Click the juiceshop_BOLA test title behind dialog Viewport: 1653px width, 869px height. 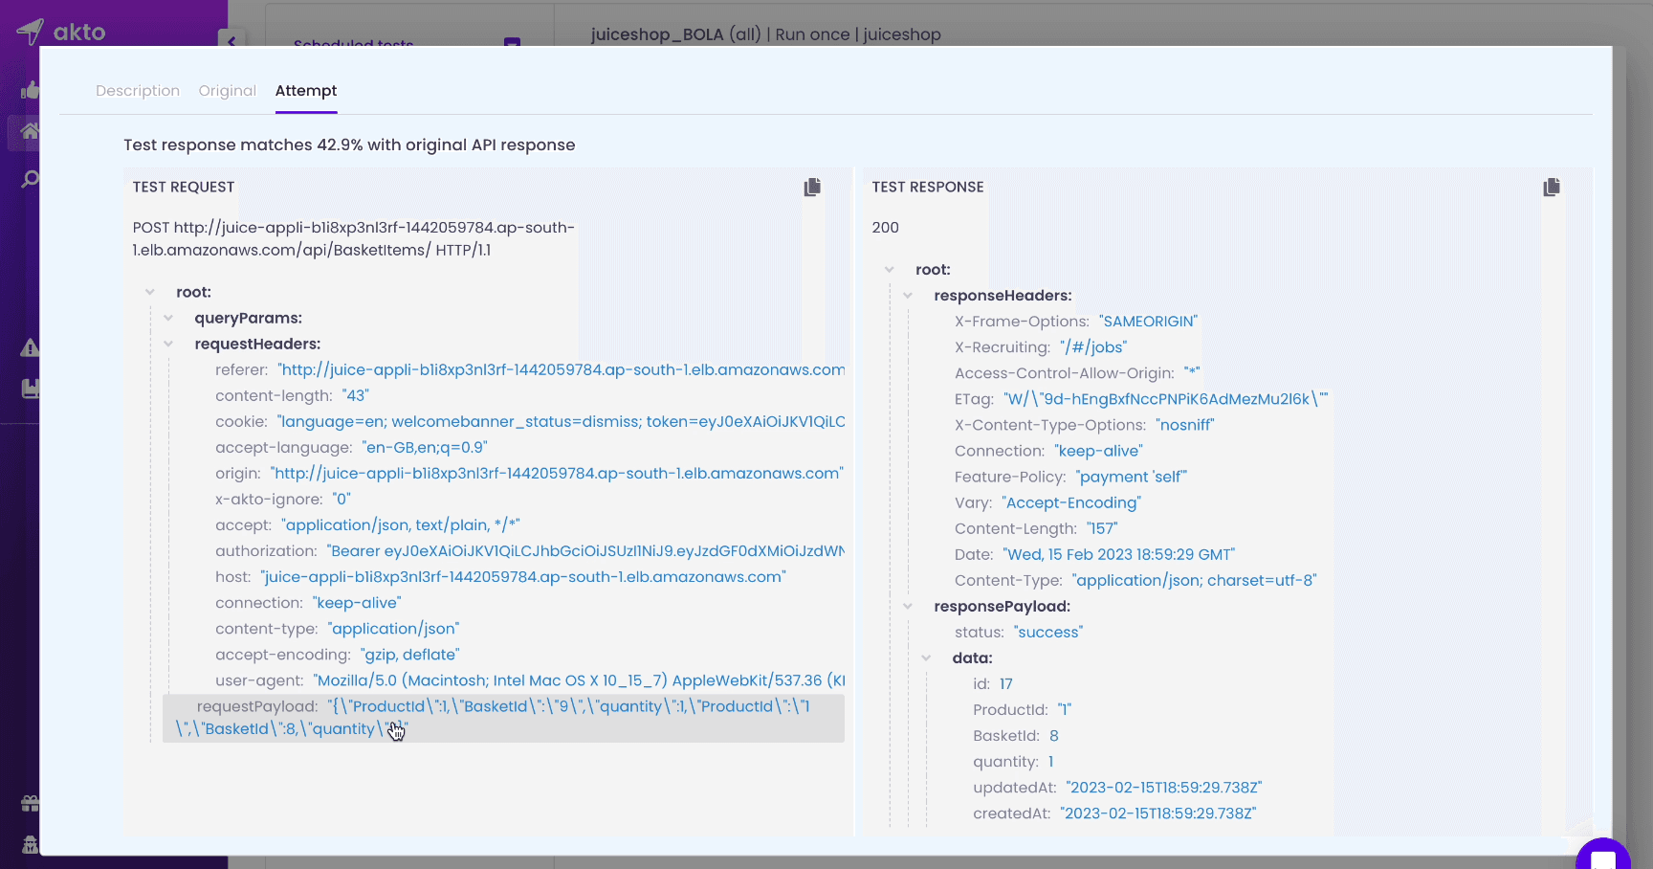tap(766, 34)
